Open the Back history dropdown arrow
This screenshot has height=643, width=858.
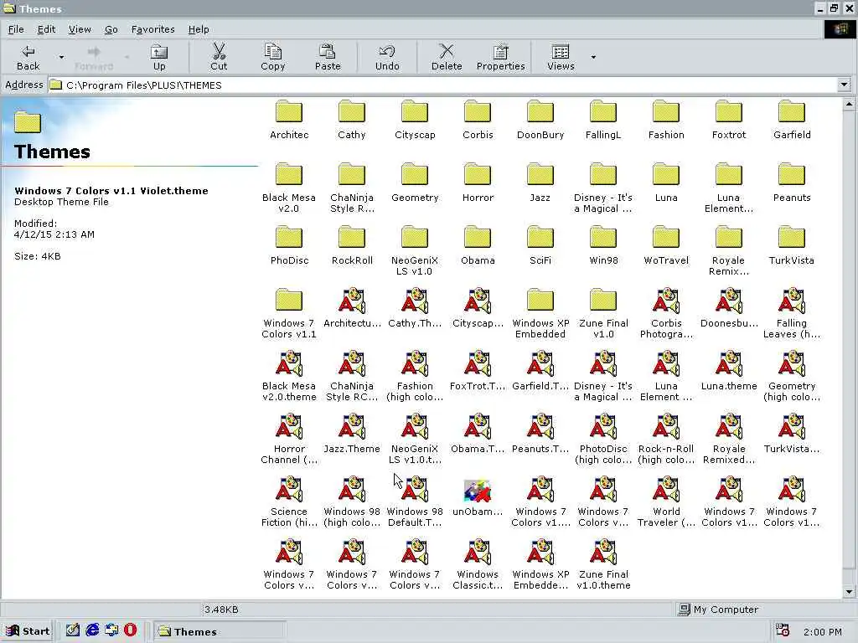61,57
